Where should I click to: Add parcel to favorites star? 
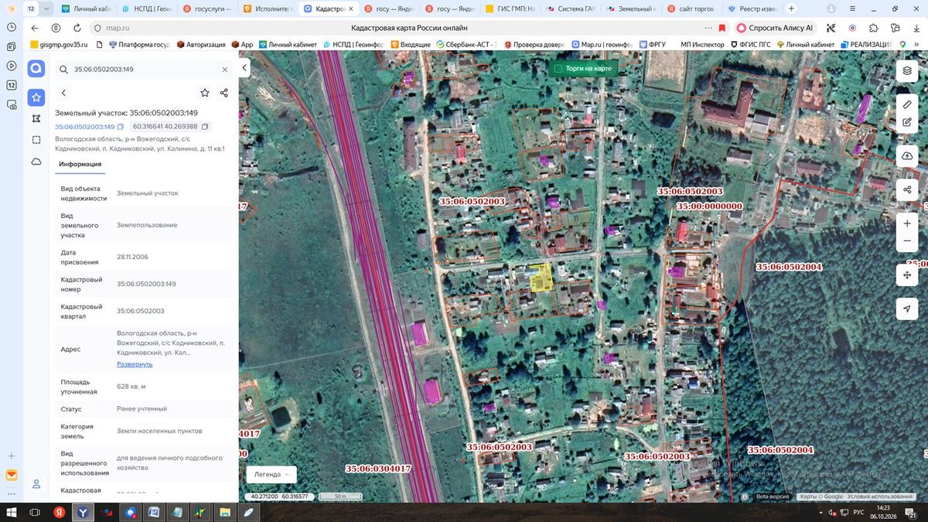pyautogui.click(x=205, y=93)
